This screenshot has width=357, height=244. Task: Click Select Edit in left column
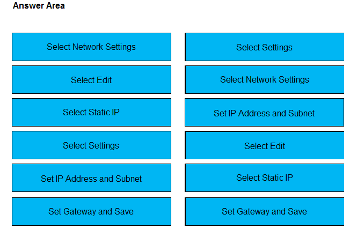click(91, 79)
